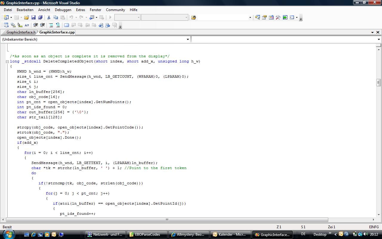Open the Extras menu
The height and width of the screenshot is (239, 382).
(81, 10)
